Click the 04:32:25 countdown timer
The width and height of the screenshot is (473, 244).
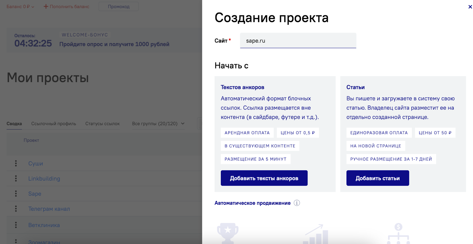(x=33, y=43)
